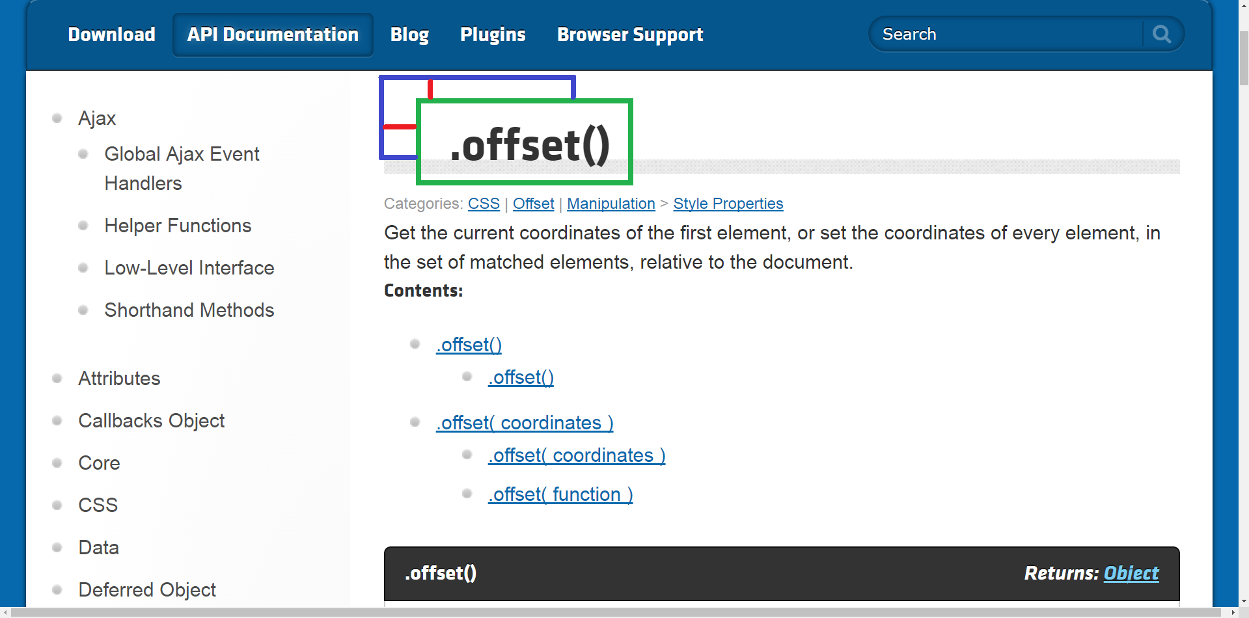Open the Deferred Object category
The width and height of the screenshot is (1249, 618).
click(x=147, y=590)
